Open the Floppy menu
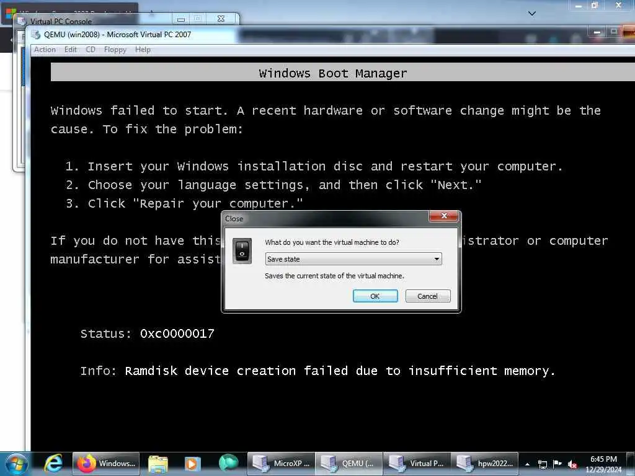Image resolution: width=635 pixels, height=476 pixels. 115,50
